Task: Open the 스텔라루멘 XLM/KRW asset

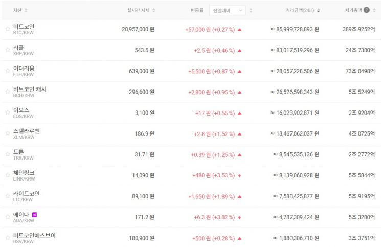Action: coord(27,133)
